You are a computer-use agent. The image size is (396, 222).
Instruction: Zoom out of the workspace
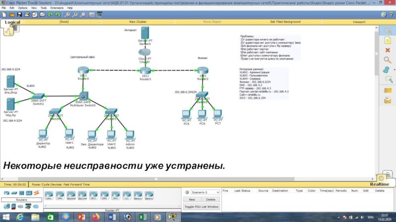tap(83, 15)
